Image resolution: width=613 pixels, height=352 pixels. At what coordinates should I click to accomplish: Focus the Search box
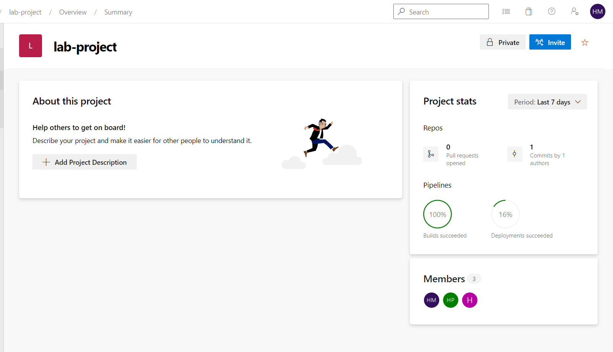coord(441,11)
